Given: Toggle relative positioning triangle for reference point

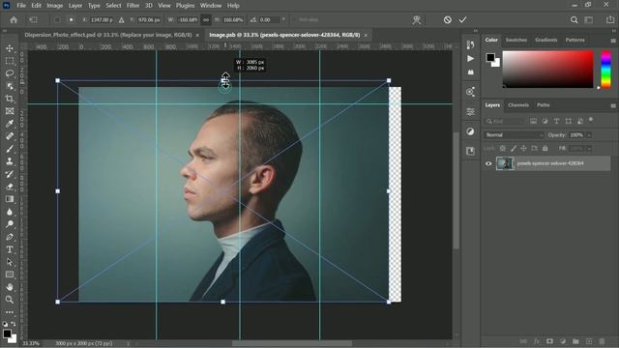Looking at the screenshot, I should tap(121, 19).
